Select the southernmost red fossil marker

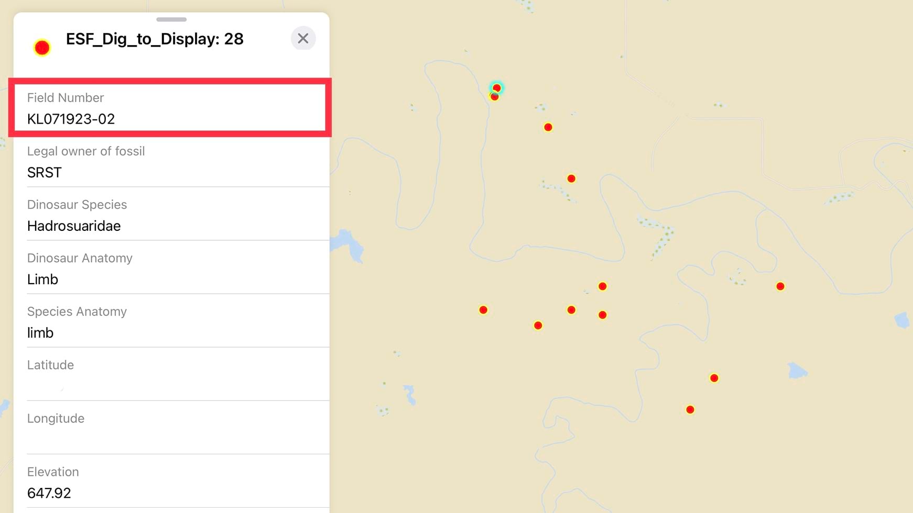click(690, 410)
